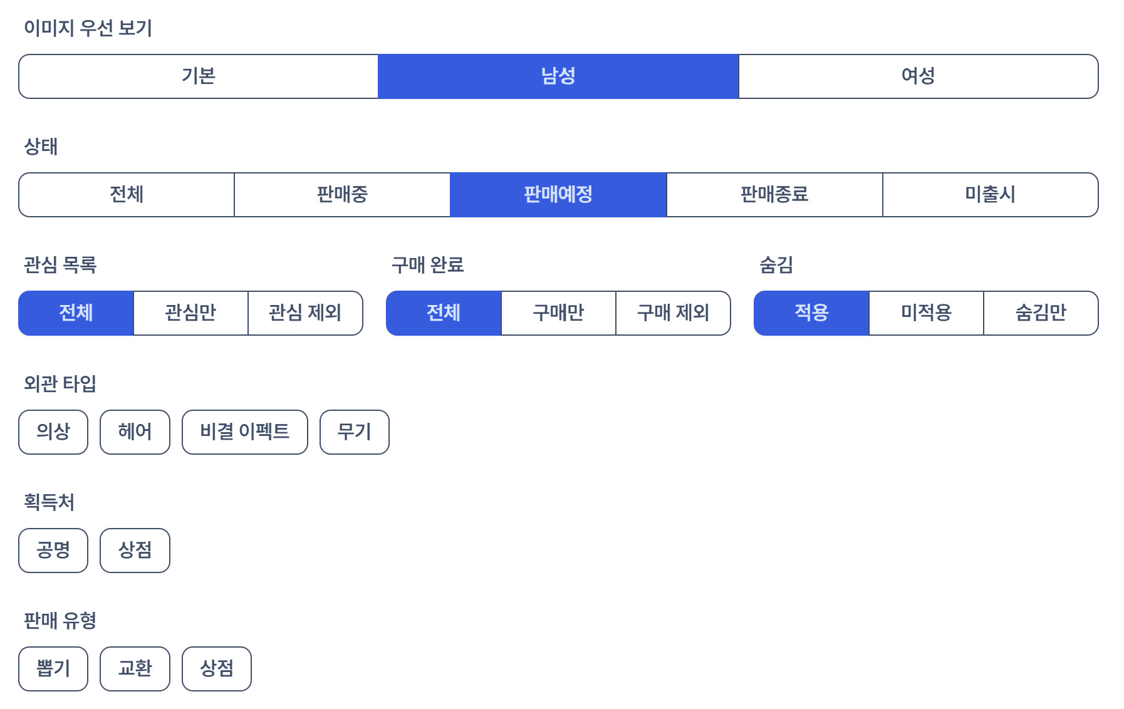1124x709 pixels.
Task: Enable 뽑기 sale type filter
Action: [53, 669]
